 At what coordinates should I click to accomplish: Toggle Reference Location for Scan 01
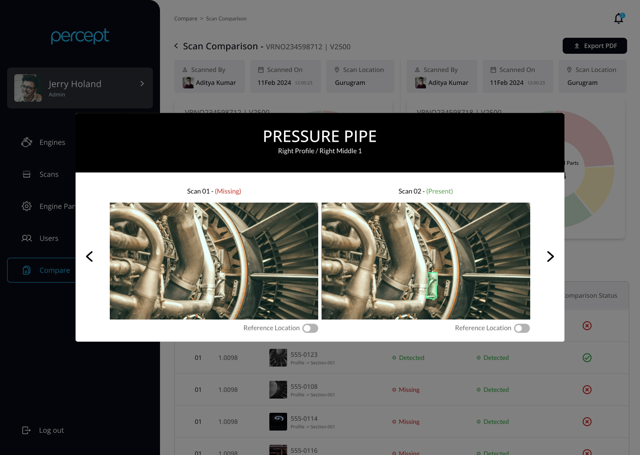310,328
